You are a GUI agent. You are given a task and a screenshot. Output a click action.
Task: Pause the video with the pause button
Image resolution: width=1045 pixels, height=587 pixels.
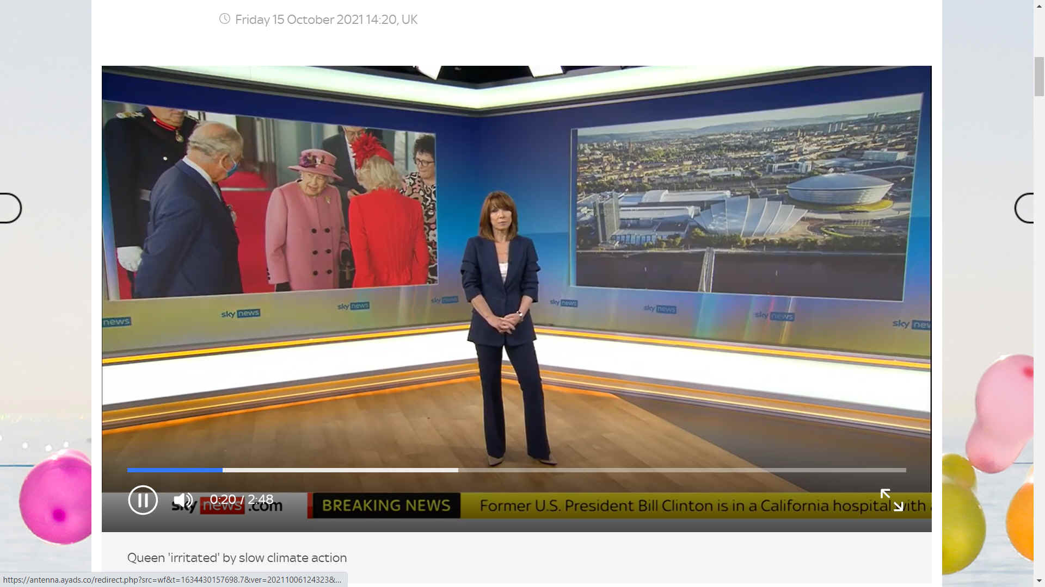(143, 499)
